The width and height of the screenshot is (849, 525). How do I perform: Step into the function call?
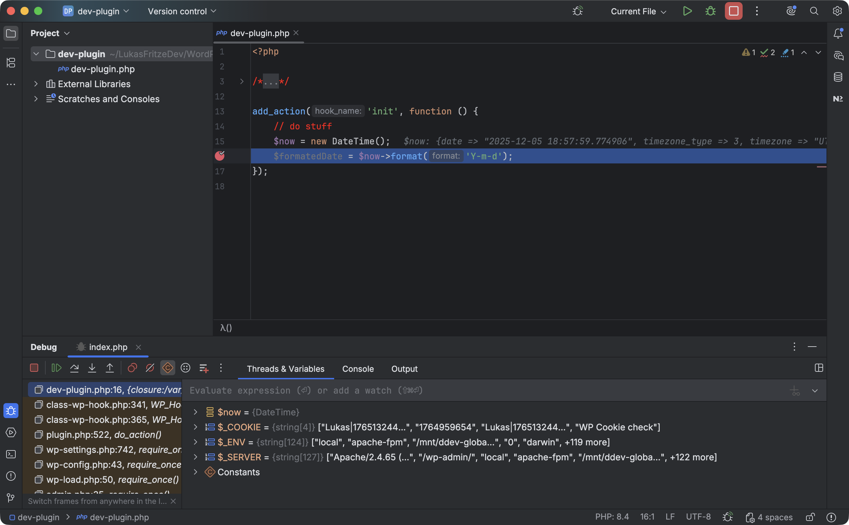click(x=92, y=368)
